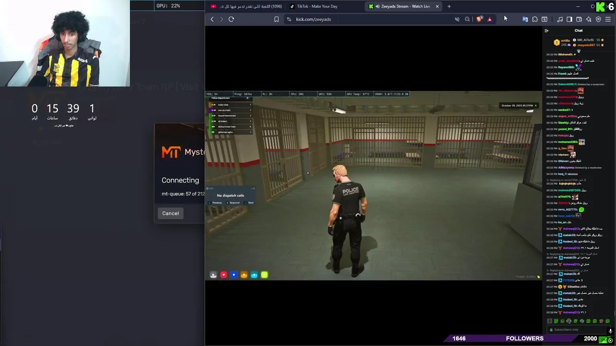Image resolution: width=616 pixels, height=346 pixels.
Task: Click the No dispatch calls panel
Action: coord(231,196)
